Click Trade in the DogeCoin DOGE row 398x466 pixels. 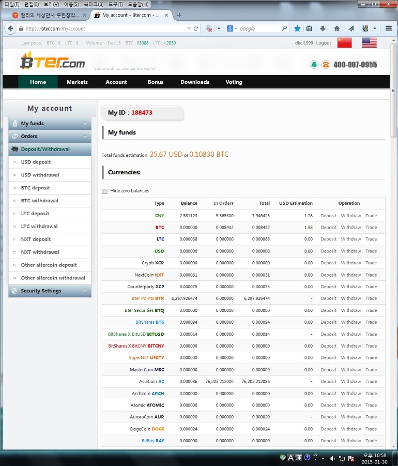coord(371,429)
